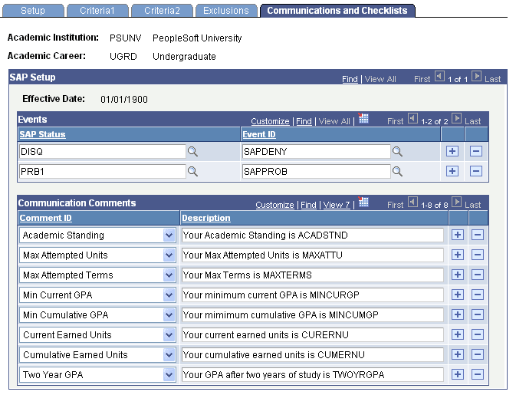Delete the Cumulative Earned Units comment row
This screenshot has height=395, width=516.
[478, 354]
